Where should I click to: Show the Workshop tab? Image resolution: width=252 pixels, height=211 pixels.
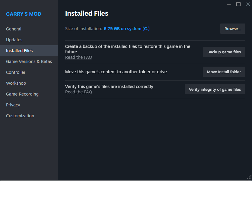pyautogui.click(x=16, y=83)
